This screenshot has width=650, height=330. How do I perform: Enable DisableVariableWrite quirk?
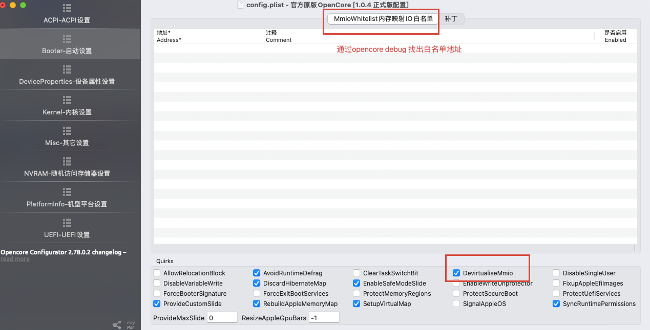[157, 284]
